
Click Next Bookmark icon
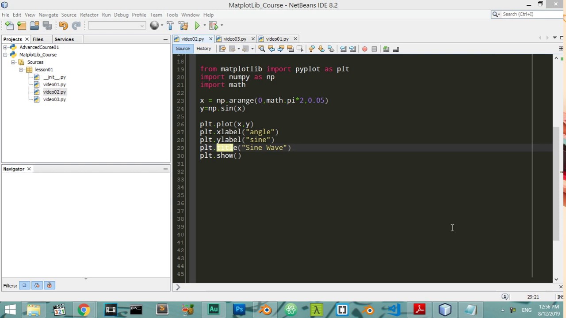click(321, 49)
